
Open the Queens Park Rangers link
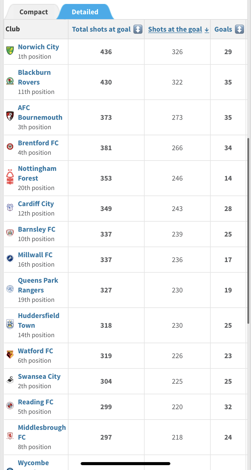coord(38,285)
